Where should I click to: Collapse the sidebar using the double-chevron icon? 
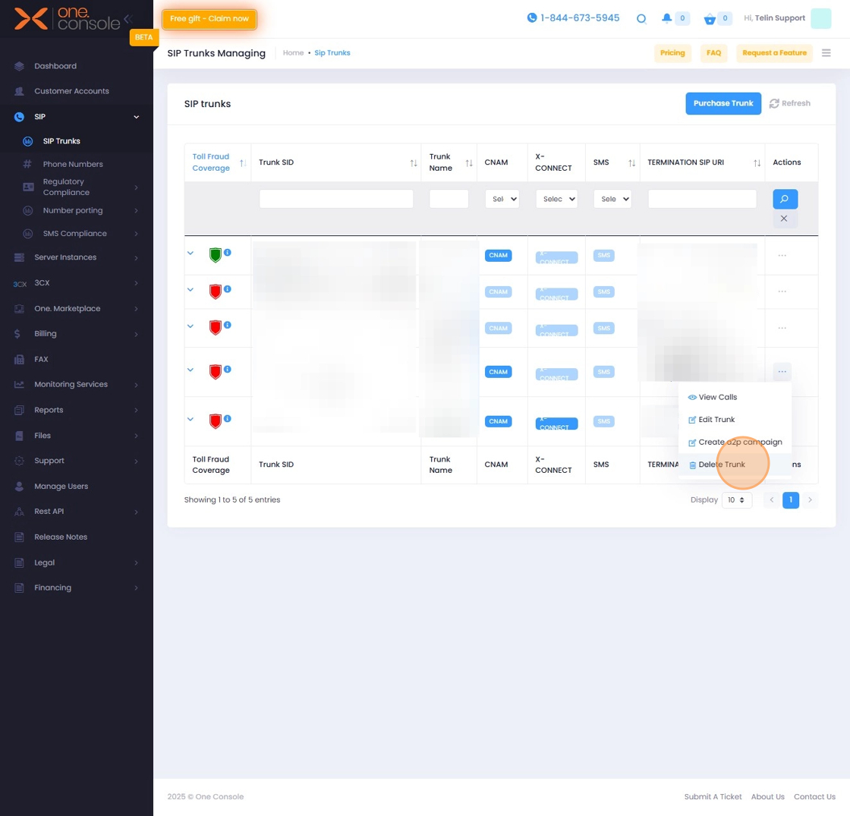(128, 19)
